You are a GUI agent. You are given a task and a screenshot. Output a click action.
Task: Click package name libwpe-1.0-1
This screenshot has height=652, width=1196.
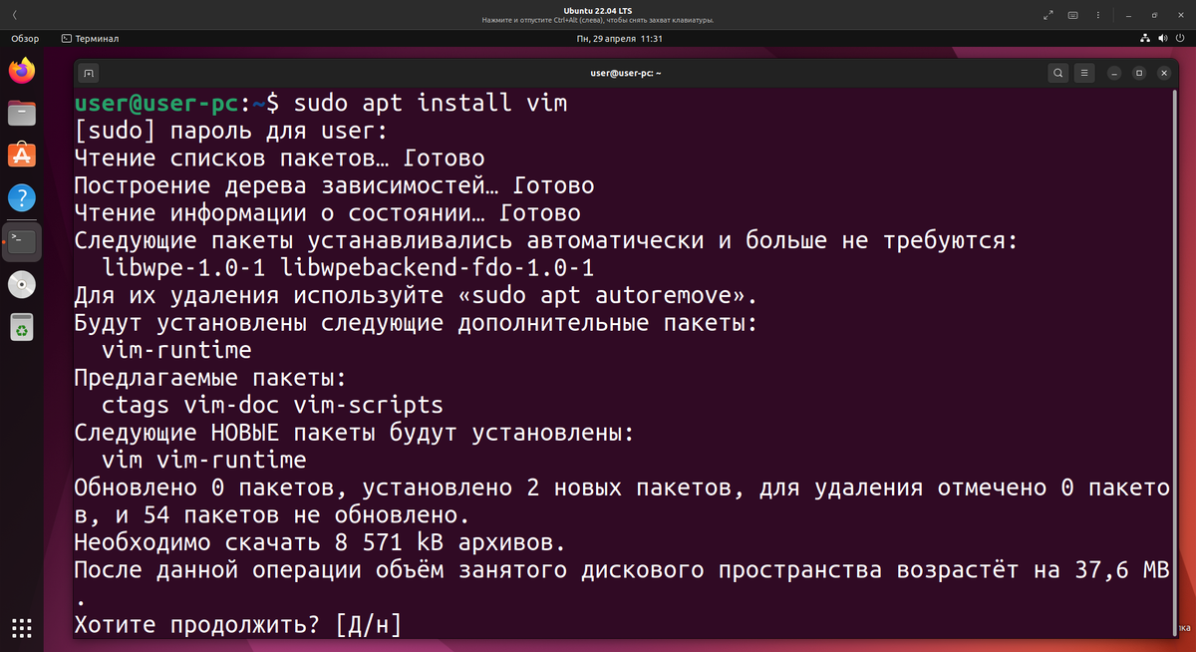tap(184, 268)
